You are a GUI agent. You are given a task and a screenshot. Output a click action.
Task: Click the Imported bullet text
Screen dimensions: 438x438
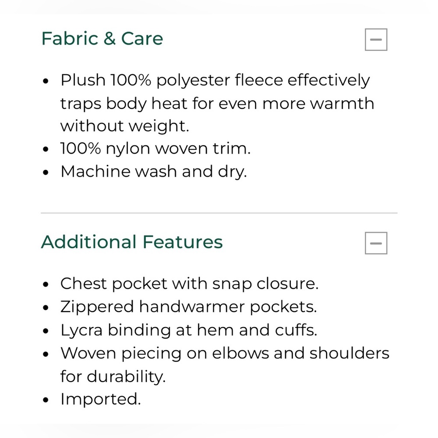tap(101, 399)
